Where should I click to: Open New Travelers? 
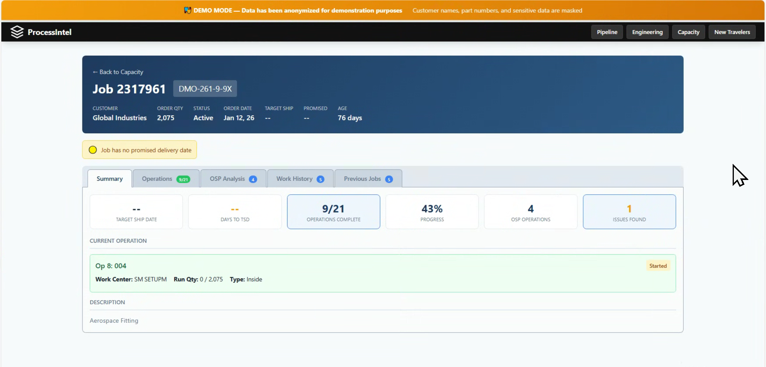coord(732,32)
